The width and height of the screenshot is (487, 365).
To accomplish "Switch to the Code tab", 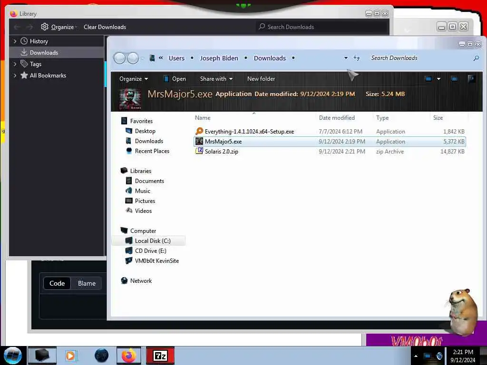I will click(57, 283).
